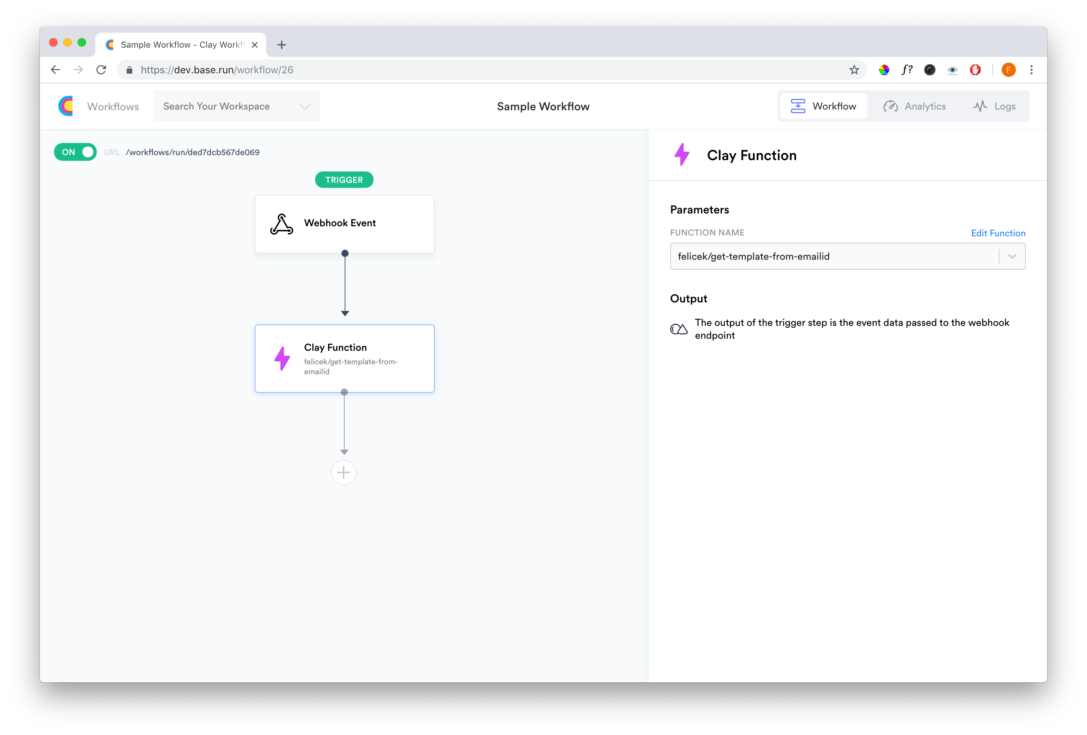Click the workflow run URL path
1087x735 pixels.
click(192, 153)
